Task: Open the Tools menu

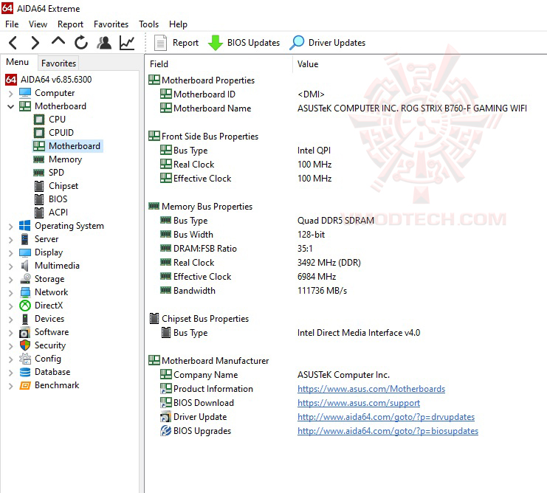Action: 148,24
